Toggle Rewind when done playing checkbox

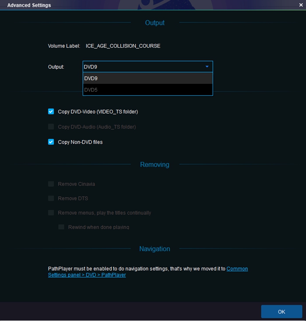pos(61,227)
